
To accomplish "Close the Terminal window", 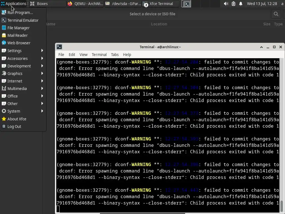I will tap(281, 47).
